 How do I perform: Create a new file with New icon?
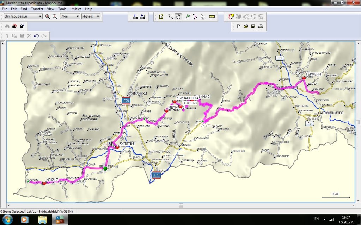239,26
